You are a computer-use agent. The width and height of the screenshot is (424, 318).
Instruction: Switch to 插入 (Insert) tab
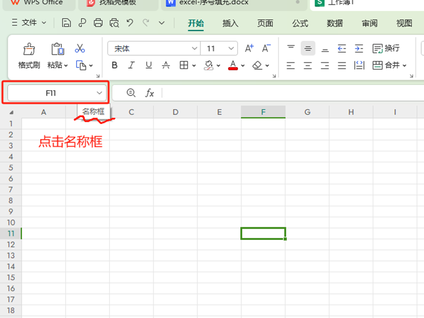point(230,23)
